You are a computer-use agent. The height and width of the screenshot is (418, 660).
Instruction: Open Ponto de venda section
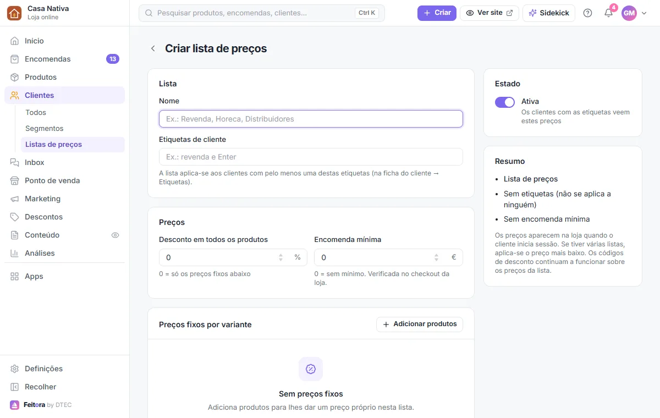(65, 180)
